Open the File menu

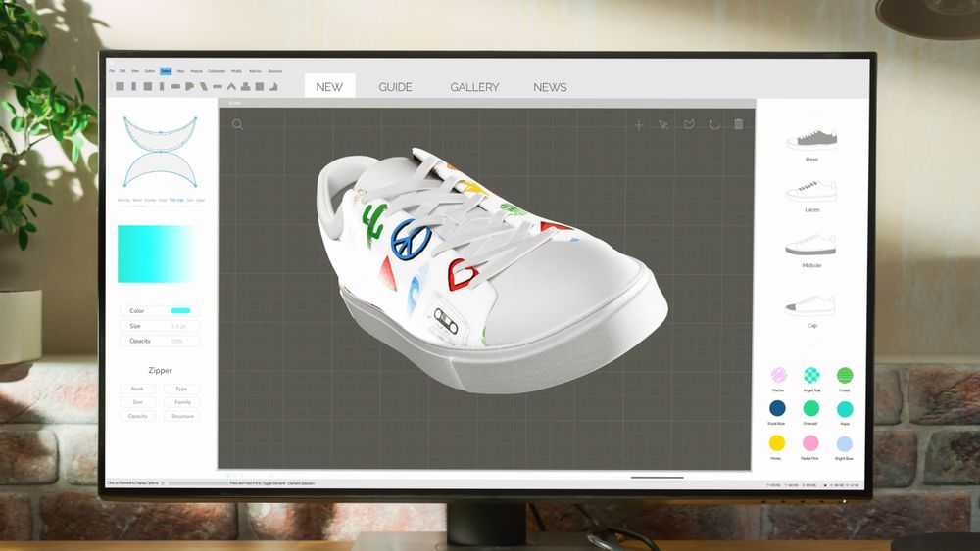pos(112,71)
